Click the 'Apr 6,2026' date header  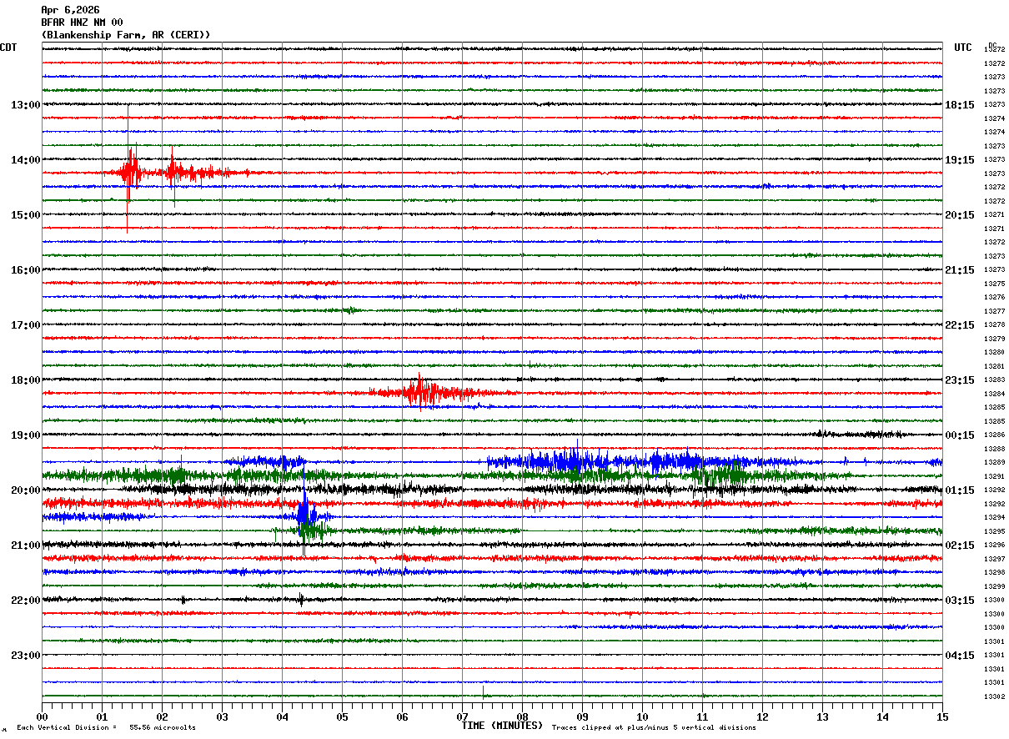70,10
